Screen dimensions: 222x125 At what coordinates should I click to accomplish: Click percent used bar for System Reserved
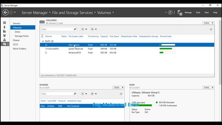(167, 49)
